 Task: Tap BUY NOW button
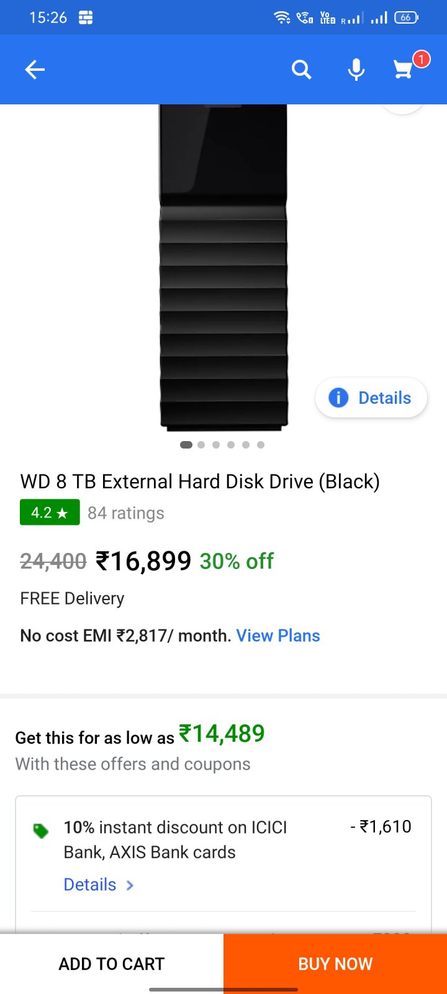(335, 964)
